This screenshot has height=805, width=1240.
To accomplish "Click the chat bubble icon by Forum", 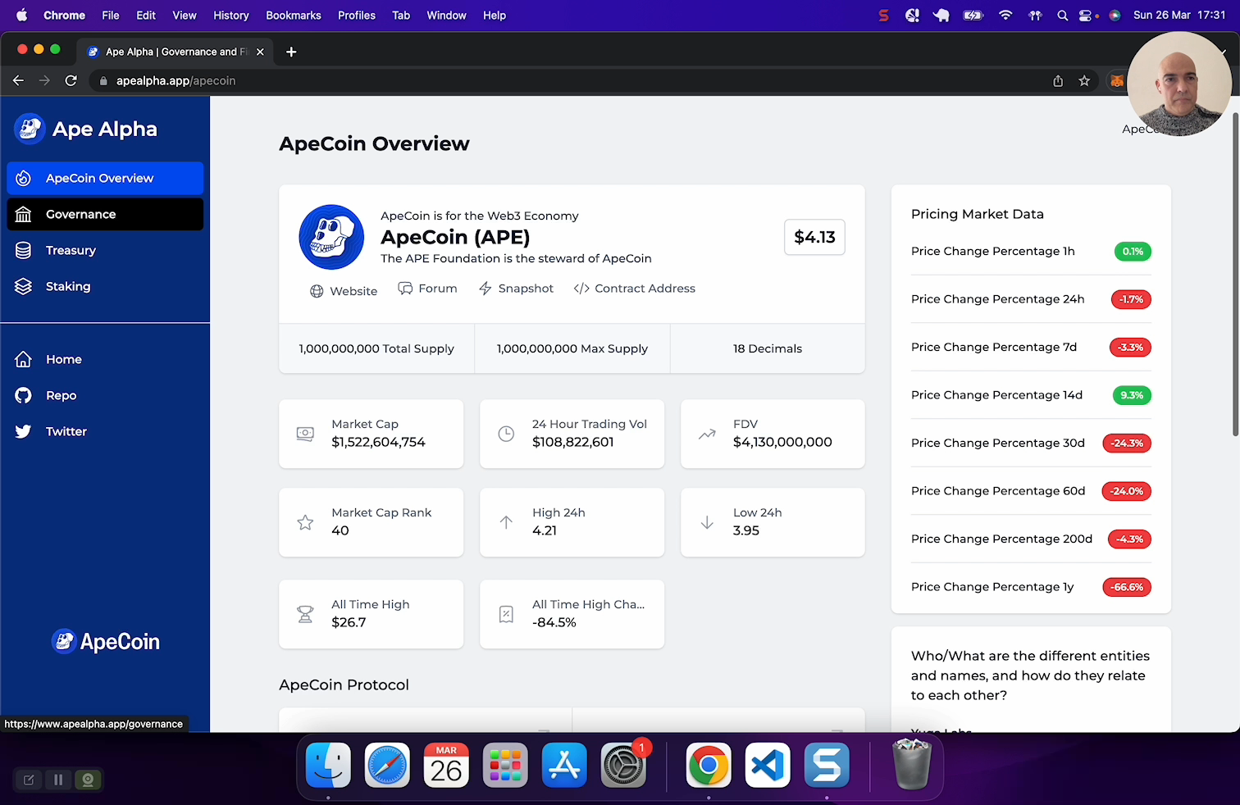I will click(405, 289).
